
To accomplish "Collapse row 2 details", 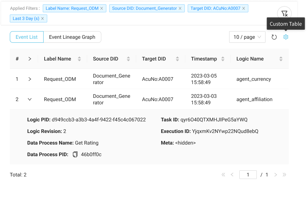I will [30, 99].
